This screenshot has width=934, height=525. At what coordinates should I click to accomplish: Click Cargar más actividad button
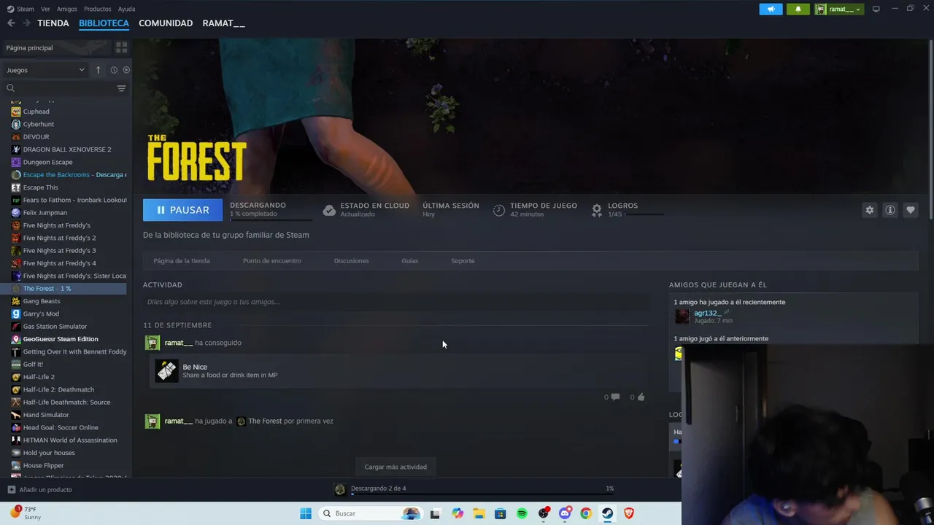[x=395, y=467]
